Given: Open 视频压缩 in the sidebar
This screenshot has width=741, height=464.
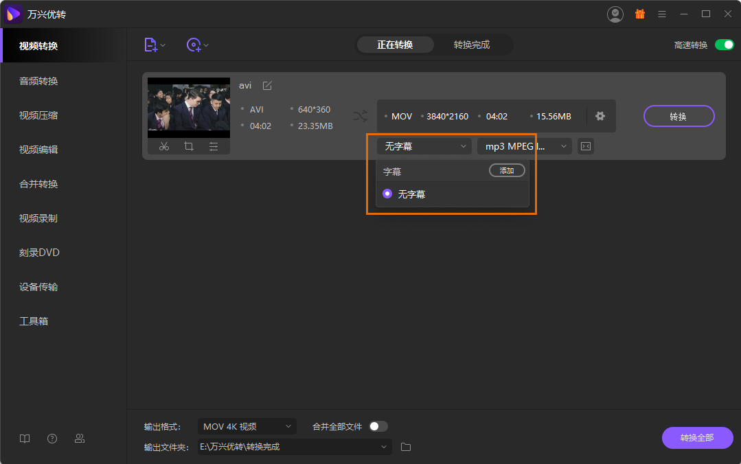Looking at the screenshot, I should [x=38, y=115].
